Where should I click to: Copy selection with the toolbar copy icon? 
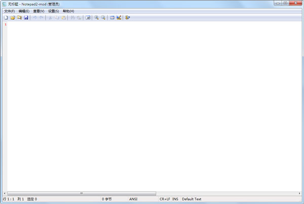point(57,18)
